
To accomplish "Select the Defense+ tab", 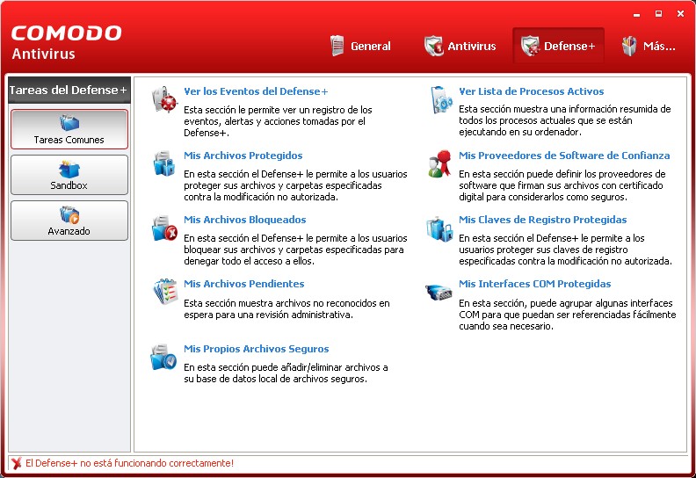I will click(x=558, y=46).
